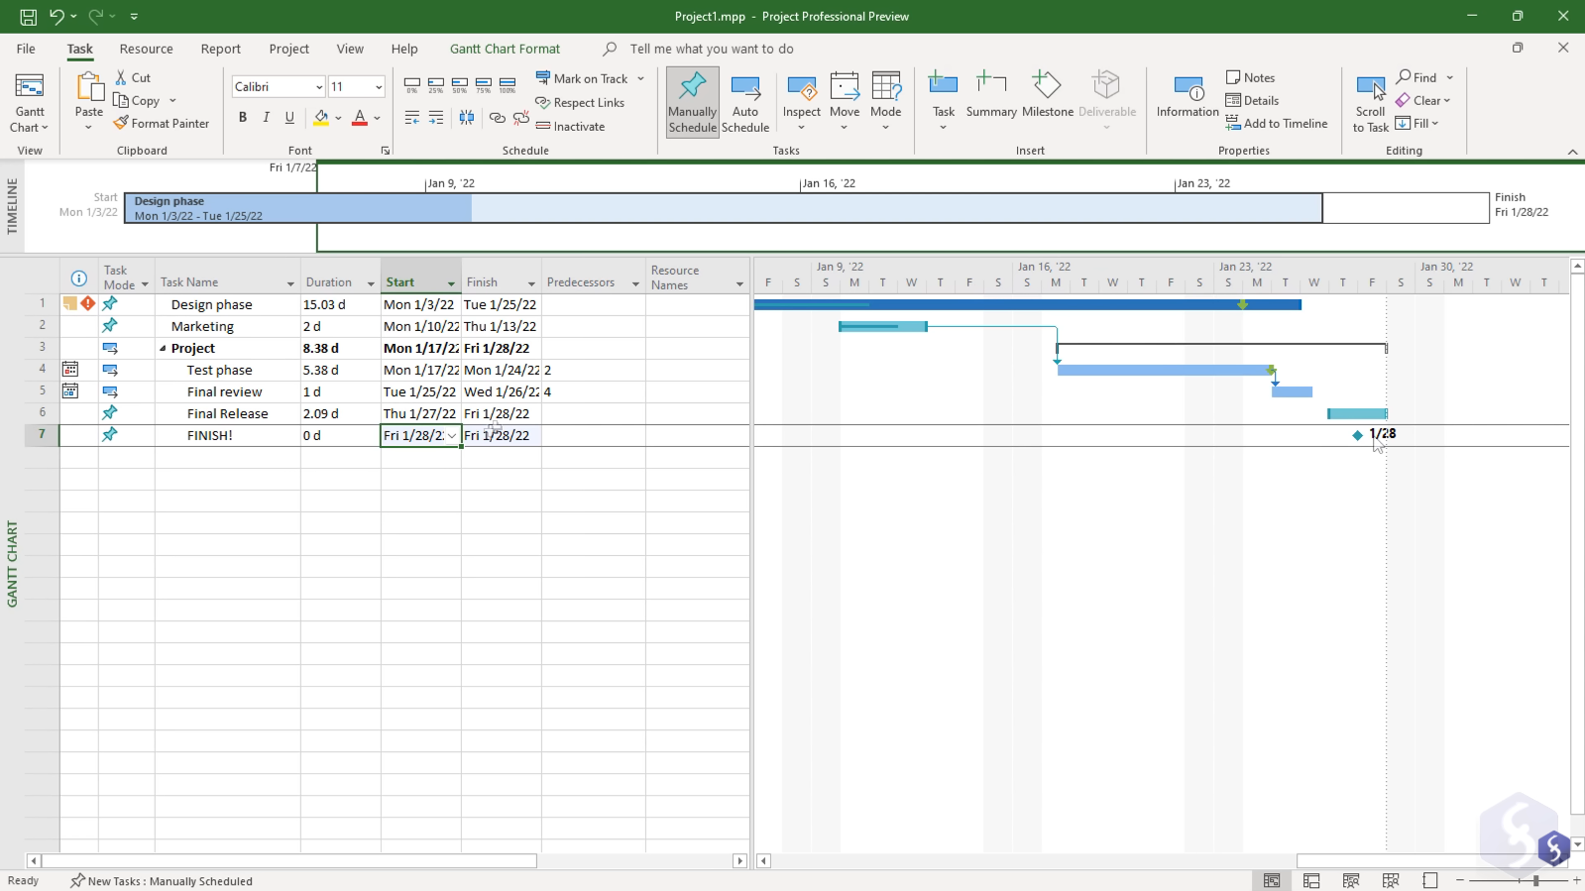Collapse the Project summary task
The width and height of the screenshot is (1585, 891).
point(164,349)
